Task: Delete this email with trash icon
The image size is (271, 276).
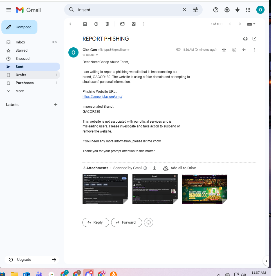Action: 107,24
